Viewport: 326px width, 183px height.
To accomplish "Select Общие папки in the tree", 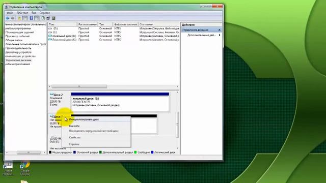I will (x=14, y=40).
